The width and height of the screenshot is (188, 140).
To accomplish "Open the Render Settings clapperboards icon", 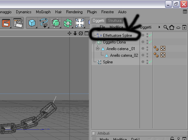I will [18, 23].
